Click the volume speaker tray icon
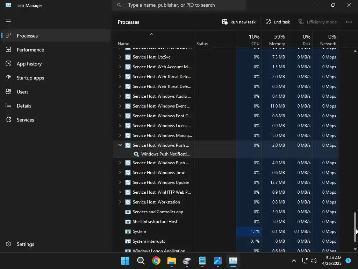358x269 pixels. coord(314,261)
